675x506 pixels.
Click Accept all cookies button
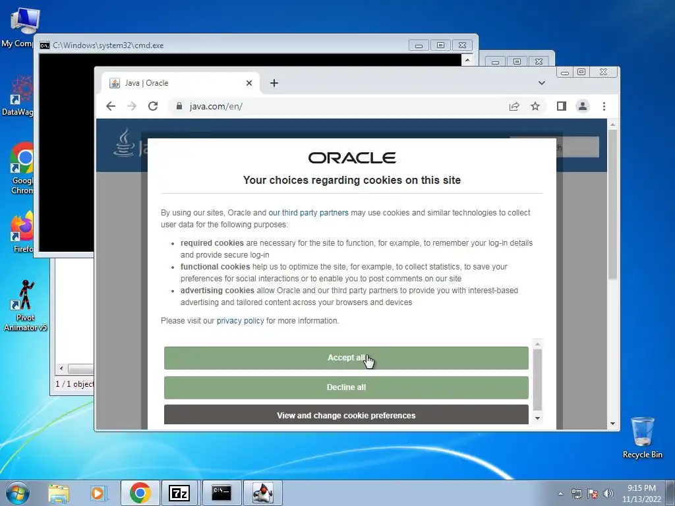click(x=346, y=358)
